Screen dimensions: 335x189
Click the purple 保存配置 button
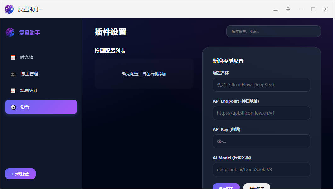point(226,186)
